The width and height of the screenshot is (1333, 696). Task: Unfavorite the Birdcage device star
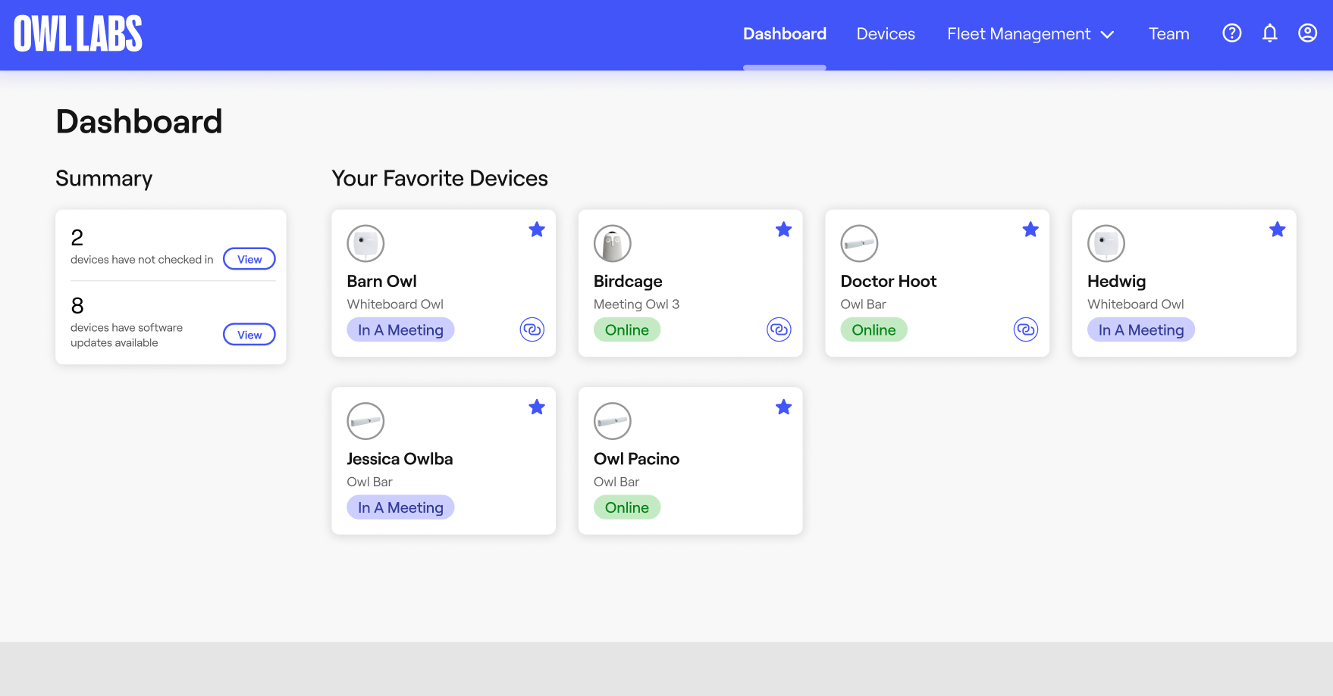[783, 229]
